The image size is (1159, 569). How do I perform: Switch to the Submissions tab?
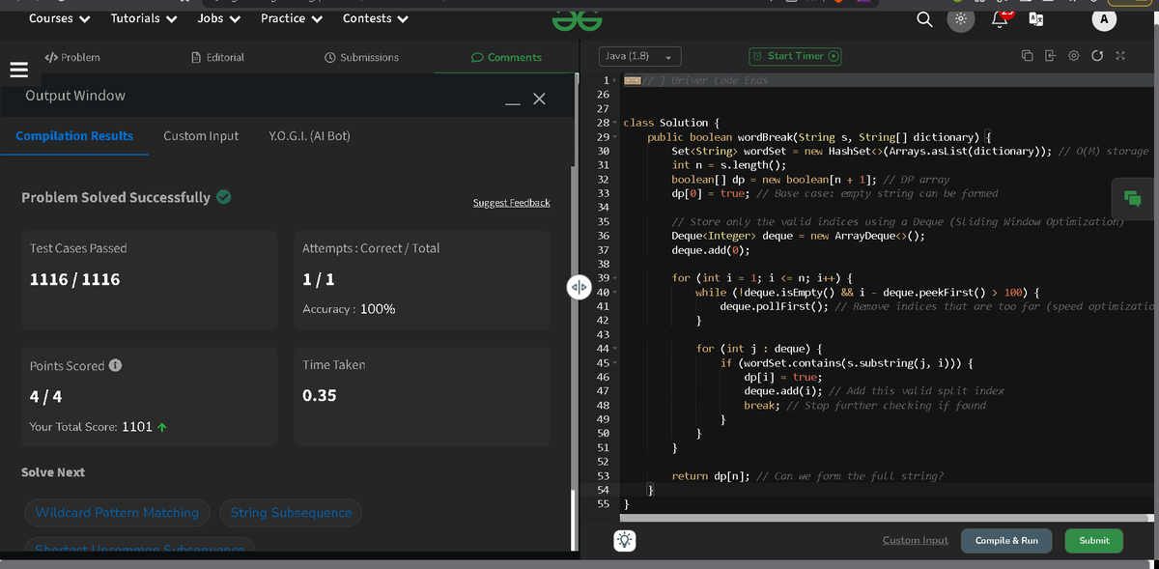(362, 58)
